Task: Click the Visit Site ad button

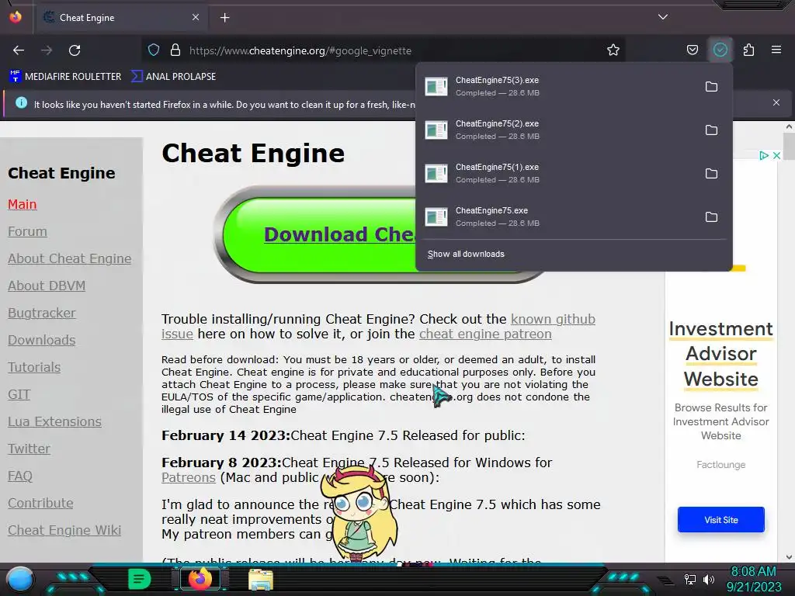Action: point(721,519)
